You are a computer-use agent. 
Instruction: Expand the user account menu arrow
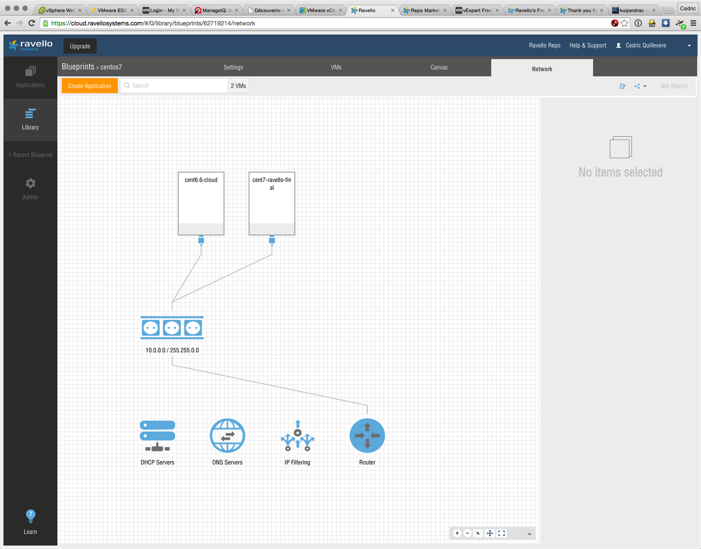pyautogui.click(x=689, y=46)
